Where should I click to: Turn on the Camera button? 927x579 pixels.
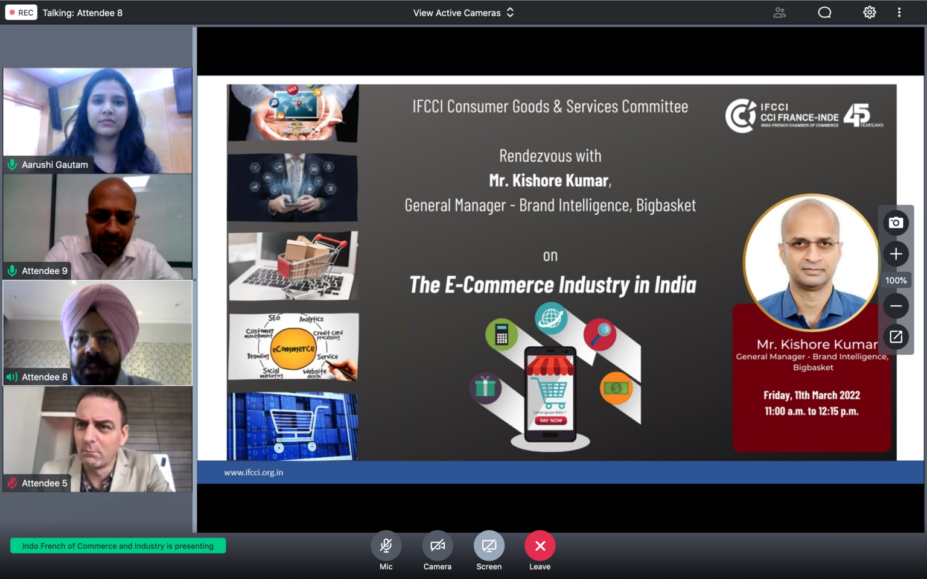click(x=437, y=546)
